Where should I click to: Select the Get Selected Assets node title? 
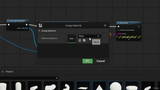point(18,21)
